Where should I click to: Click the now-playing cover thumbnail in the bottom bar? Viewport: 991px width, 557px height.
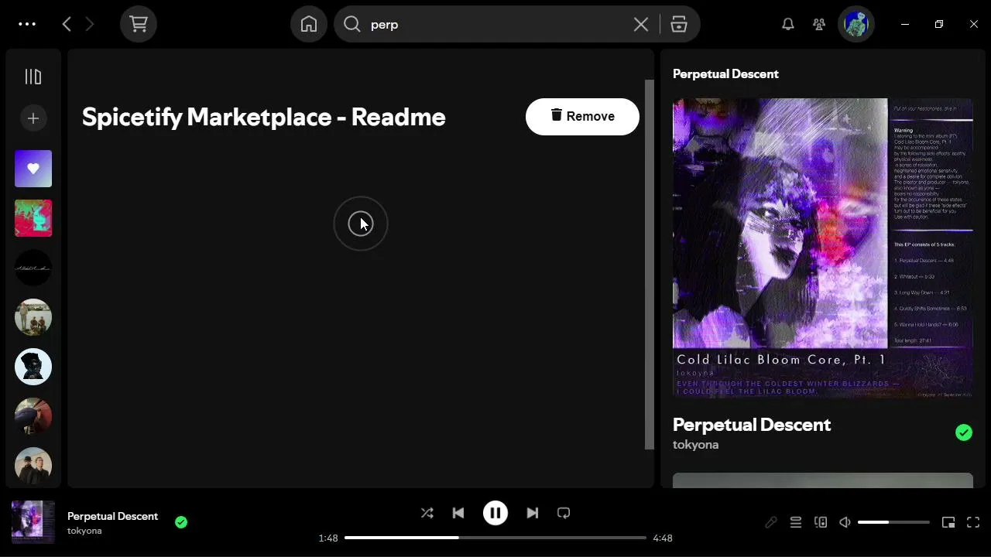coord(33,522)
